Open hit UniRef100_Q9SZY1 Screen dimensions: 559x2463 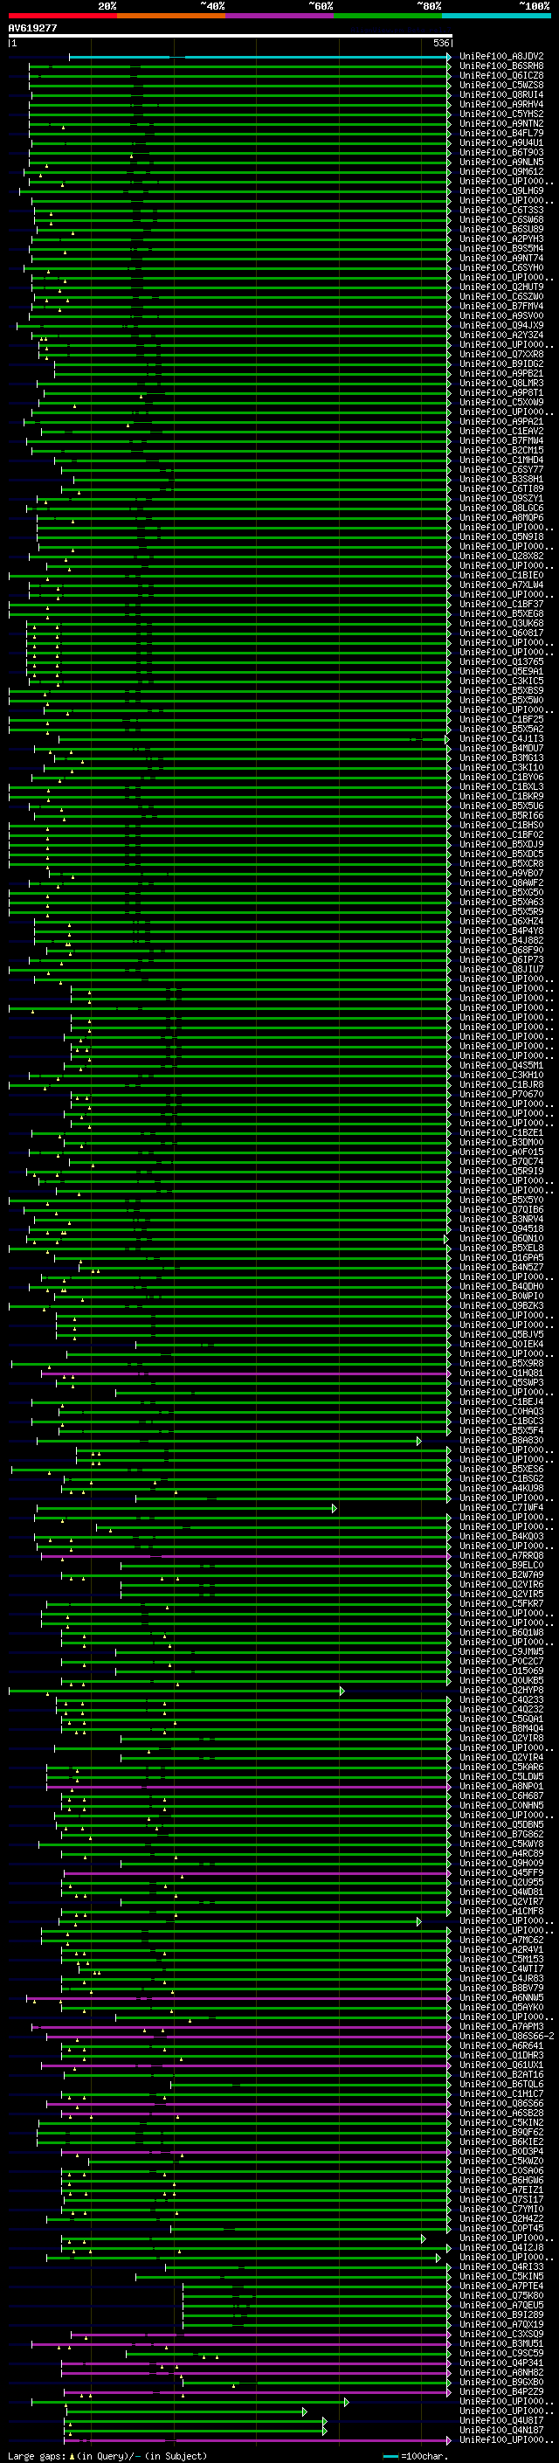click(x=501, y=498)
